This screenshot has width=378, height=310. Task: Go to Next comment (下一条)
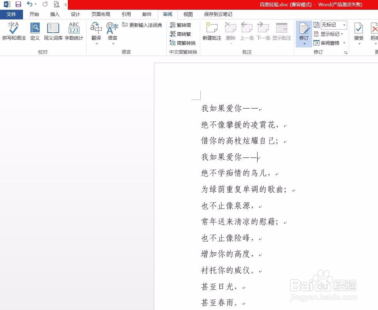263,31
